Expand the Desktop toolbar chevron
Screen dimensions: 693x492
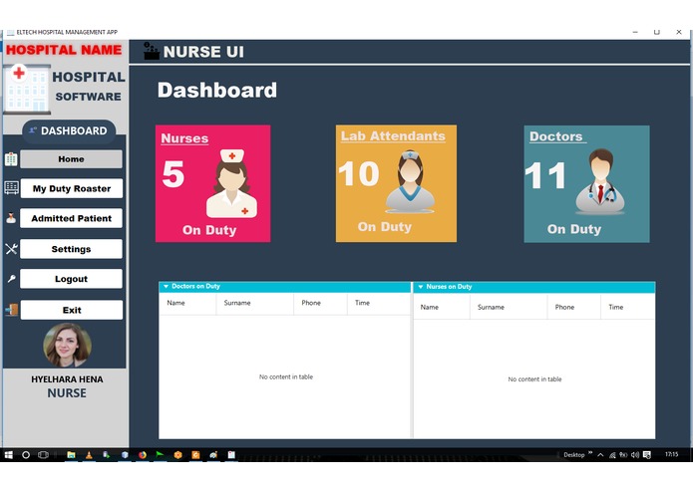coord(590,453)
